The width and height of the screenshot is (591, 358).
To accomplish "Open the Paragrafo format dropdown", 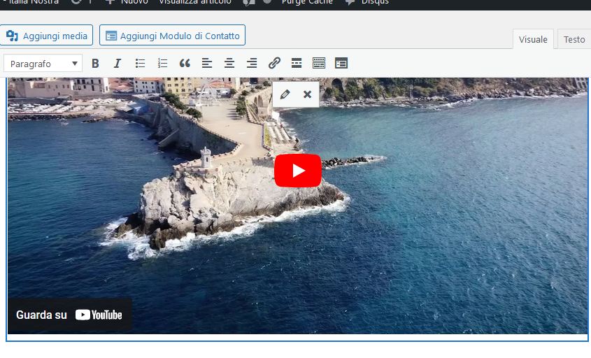I will coord(43,64).
